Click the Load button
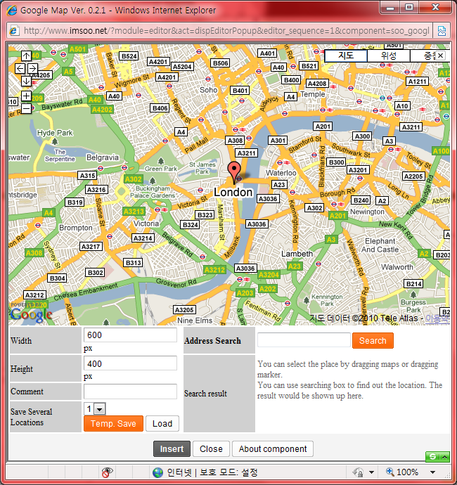 tap(162, 423)
